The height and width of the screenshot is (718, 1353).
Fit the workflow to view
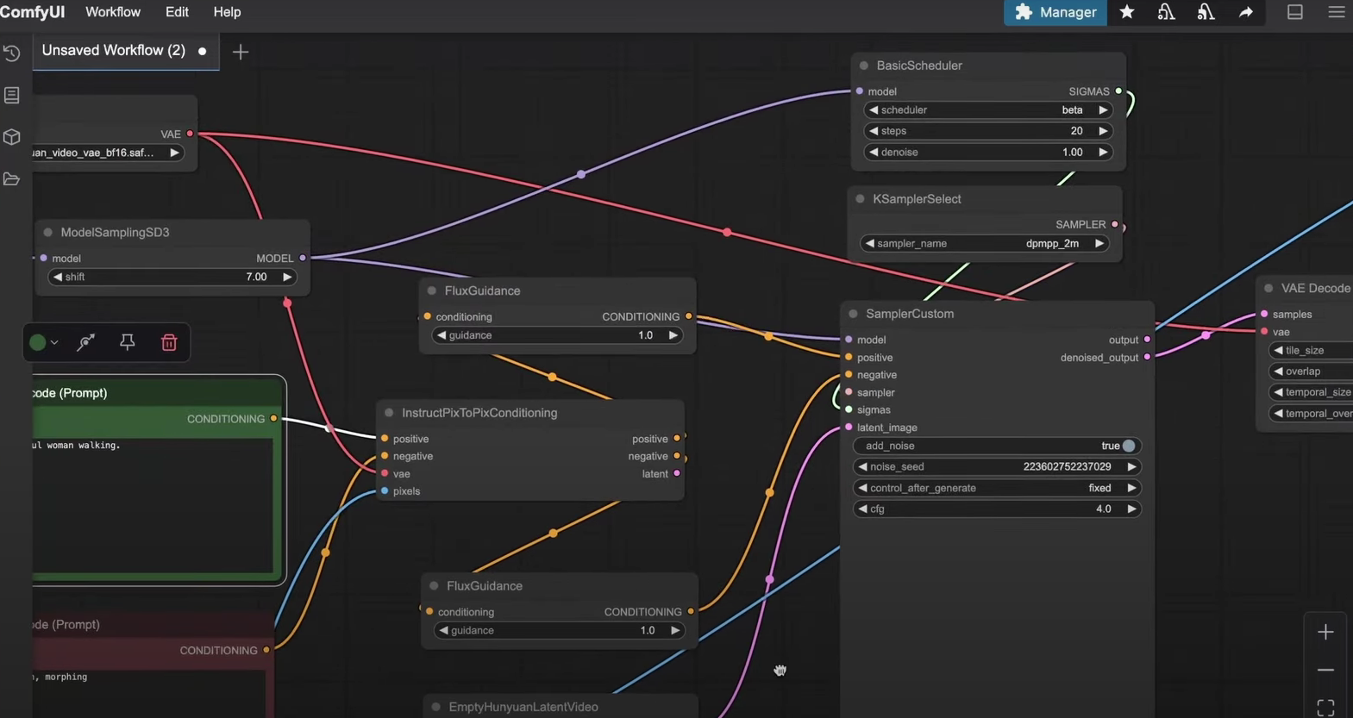(1326, 708)
